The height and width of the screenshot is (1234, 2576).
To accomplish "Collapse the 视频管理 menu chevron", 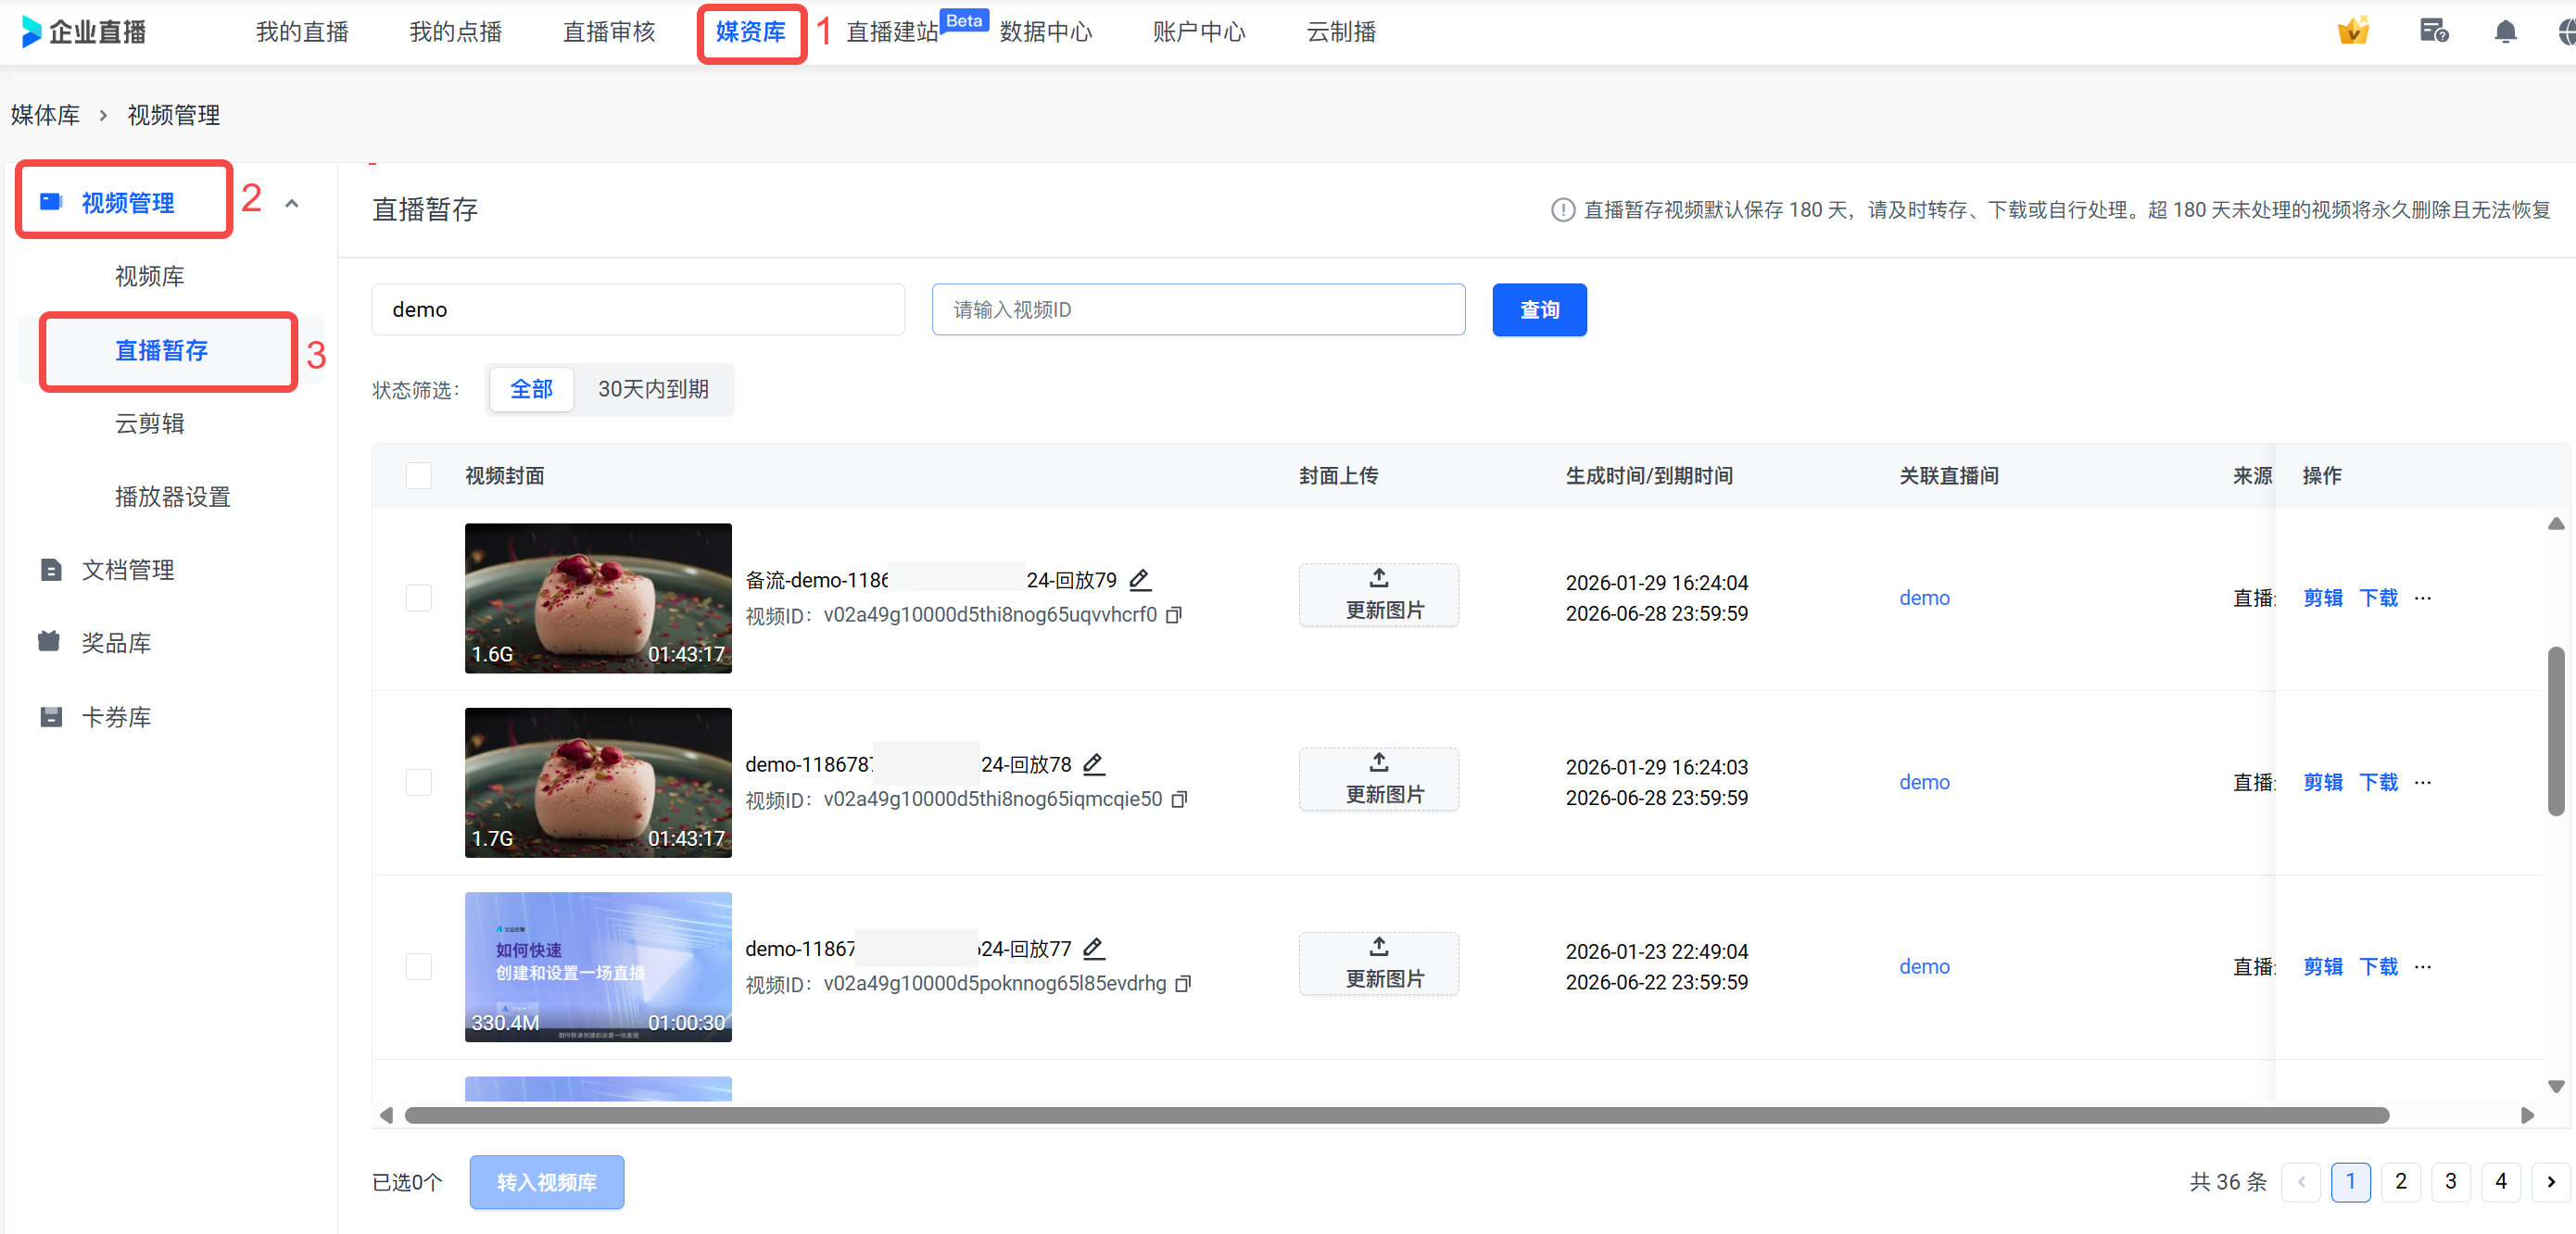I will [292, 203].
